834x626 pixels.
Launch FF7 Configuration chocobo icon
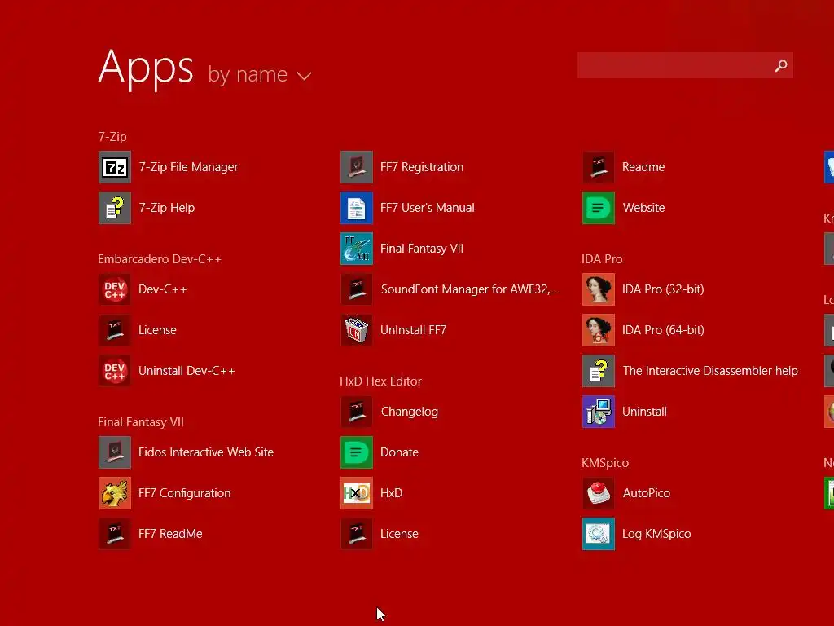[x=114, y=493]
